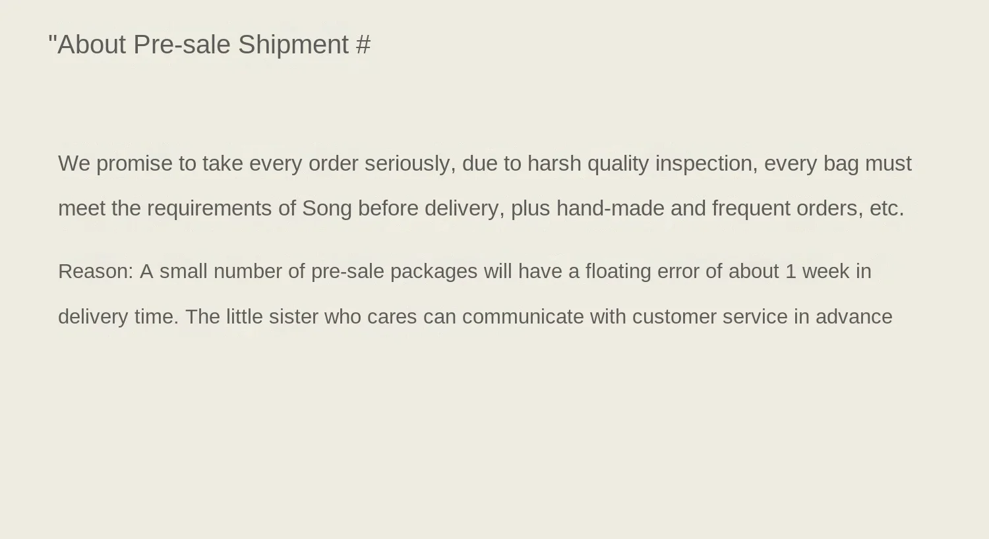Click the word "Shipment" in the heading
The height and width of the screenshot is (539, 989).
(x=293, y=45)
